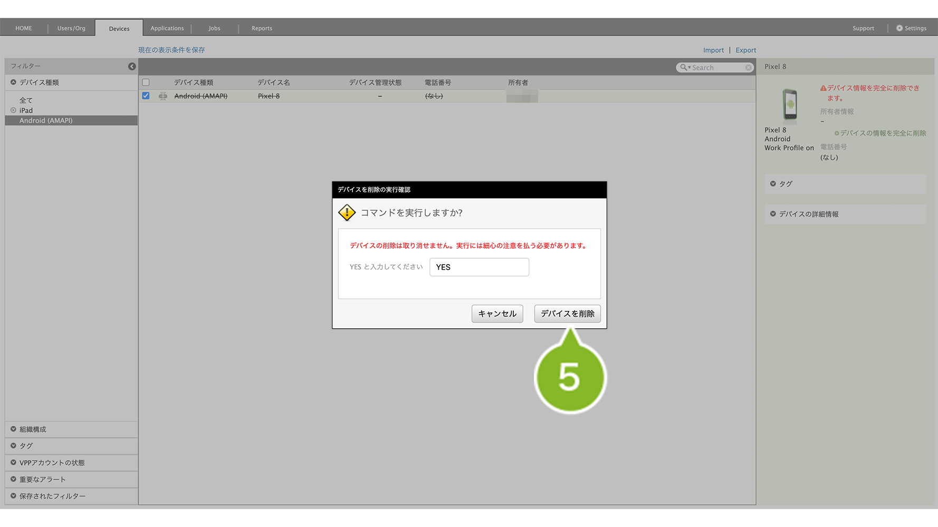Click Android (AMAPI) cell in device row

201,96
